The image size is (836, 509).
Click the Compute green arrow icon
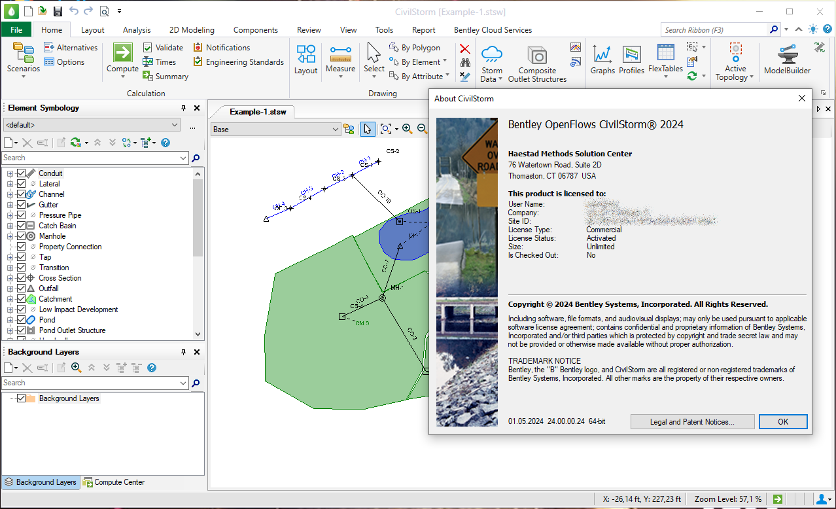(122, 53)
